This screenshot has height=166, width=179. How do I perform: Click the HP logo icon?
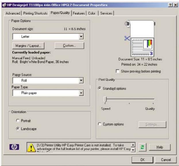tap(14, 147)
